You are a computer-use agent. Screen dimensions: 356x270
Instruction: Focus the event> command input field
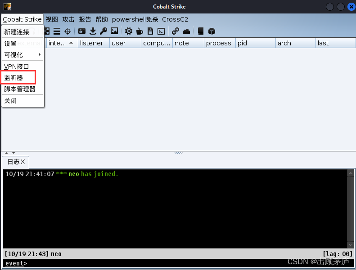point(179,263)
